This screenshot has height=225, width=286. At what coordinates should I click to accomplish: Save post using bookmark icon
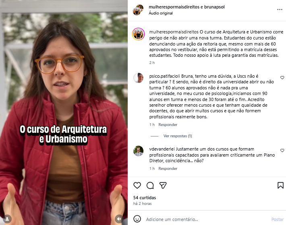pyautogui.click(x=280, y=185)
